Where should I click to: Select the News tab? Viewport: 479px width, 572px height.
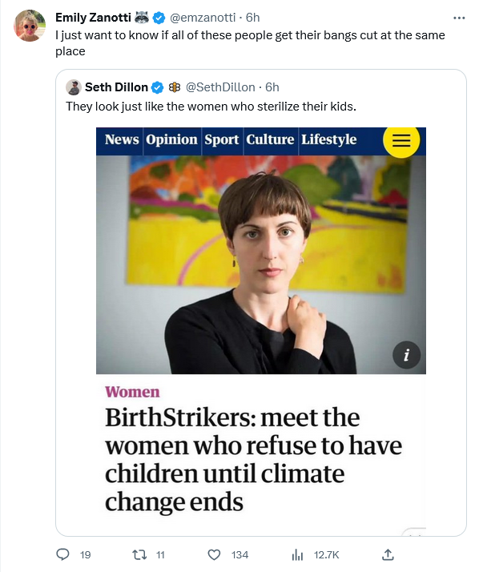(122, 139)
